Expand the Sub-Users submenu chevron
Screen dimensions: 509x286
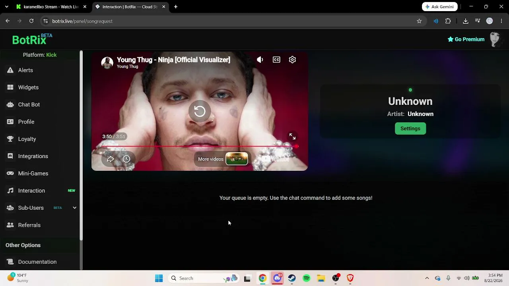click(x=74, y=208)
